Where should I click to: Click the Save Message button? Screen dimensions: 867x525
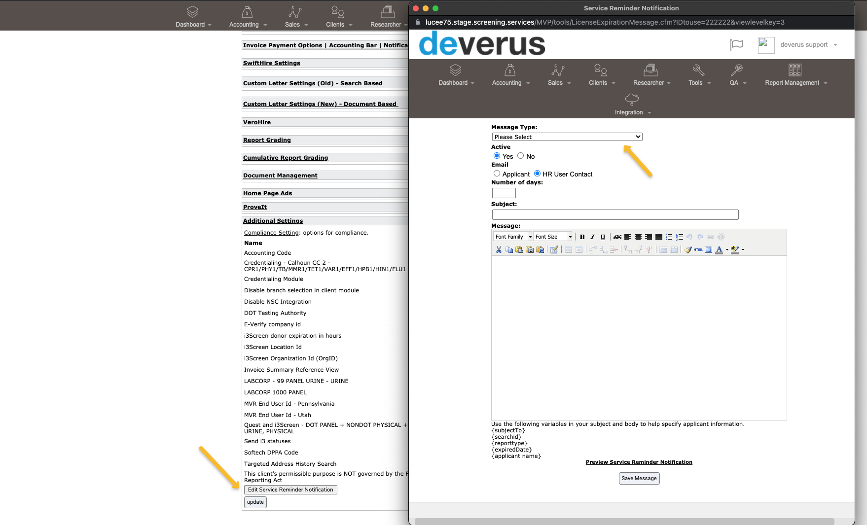pos(639,478)
